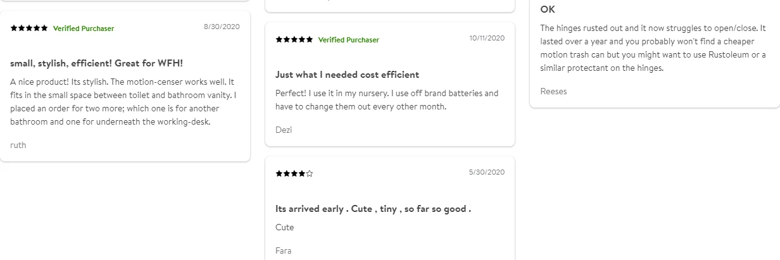
Task: Open the 'Its arrived early' review title
Action: [373, 209]
